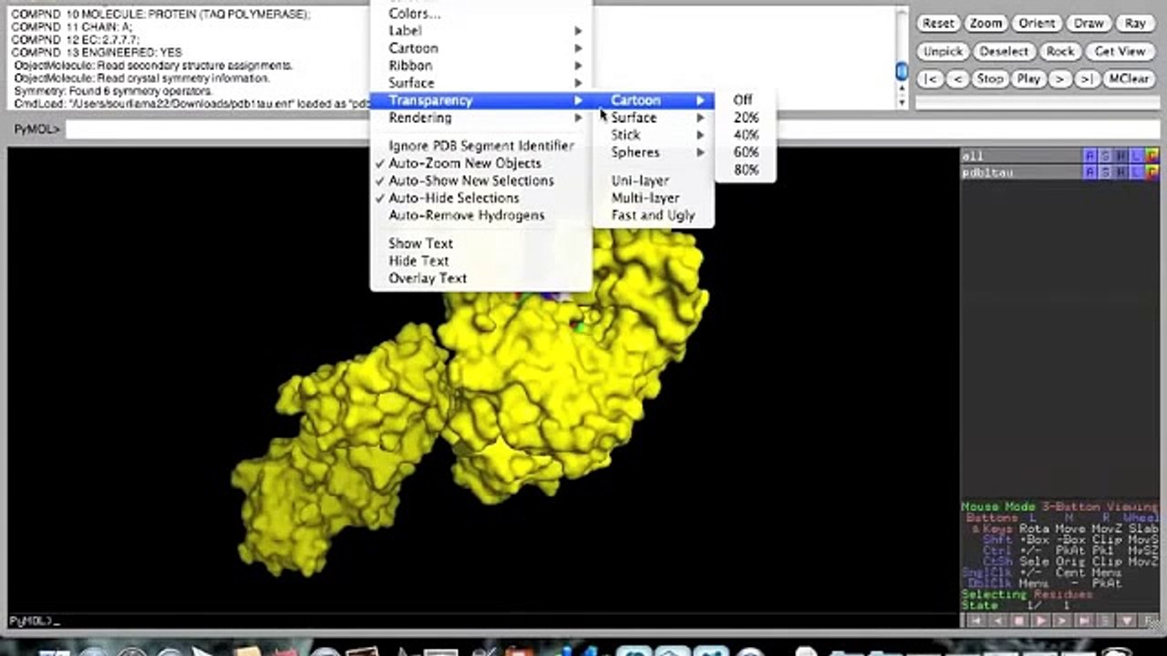Expand the Label submenu
The image size is (1167, 656).
480,31
